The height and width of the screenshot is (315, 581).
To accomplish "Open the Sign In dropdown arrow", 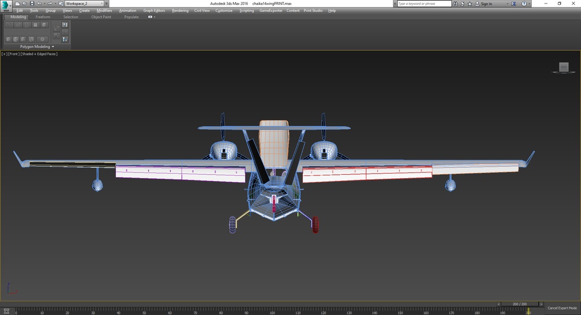I will point(508,4).
